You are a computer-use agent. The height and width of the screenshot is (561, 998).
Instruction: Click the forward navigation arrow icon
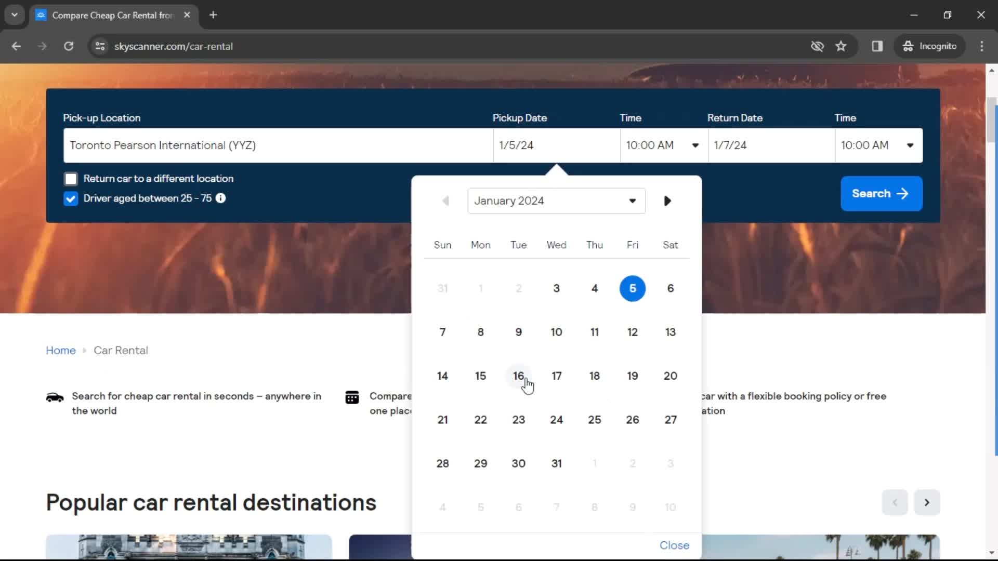point(667,201)
